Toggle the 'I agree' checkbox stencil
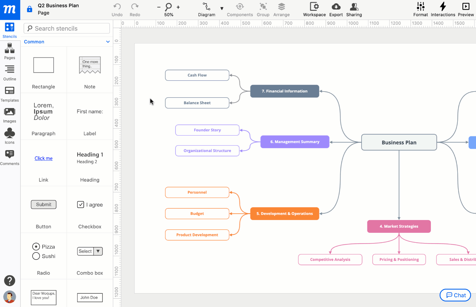476x307 pixels. pos(81,205)
